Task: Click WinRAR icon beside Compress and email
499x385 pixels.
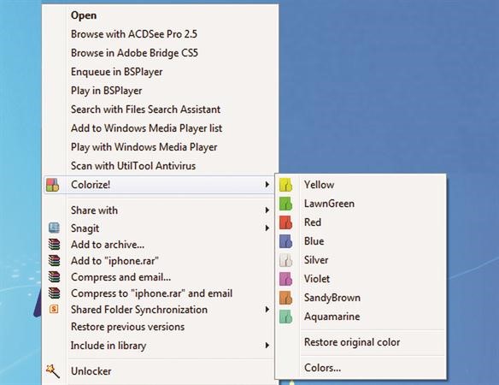Action: pyautogui.click(x=54, y=276)
